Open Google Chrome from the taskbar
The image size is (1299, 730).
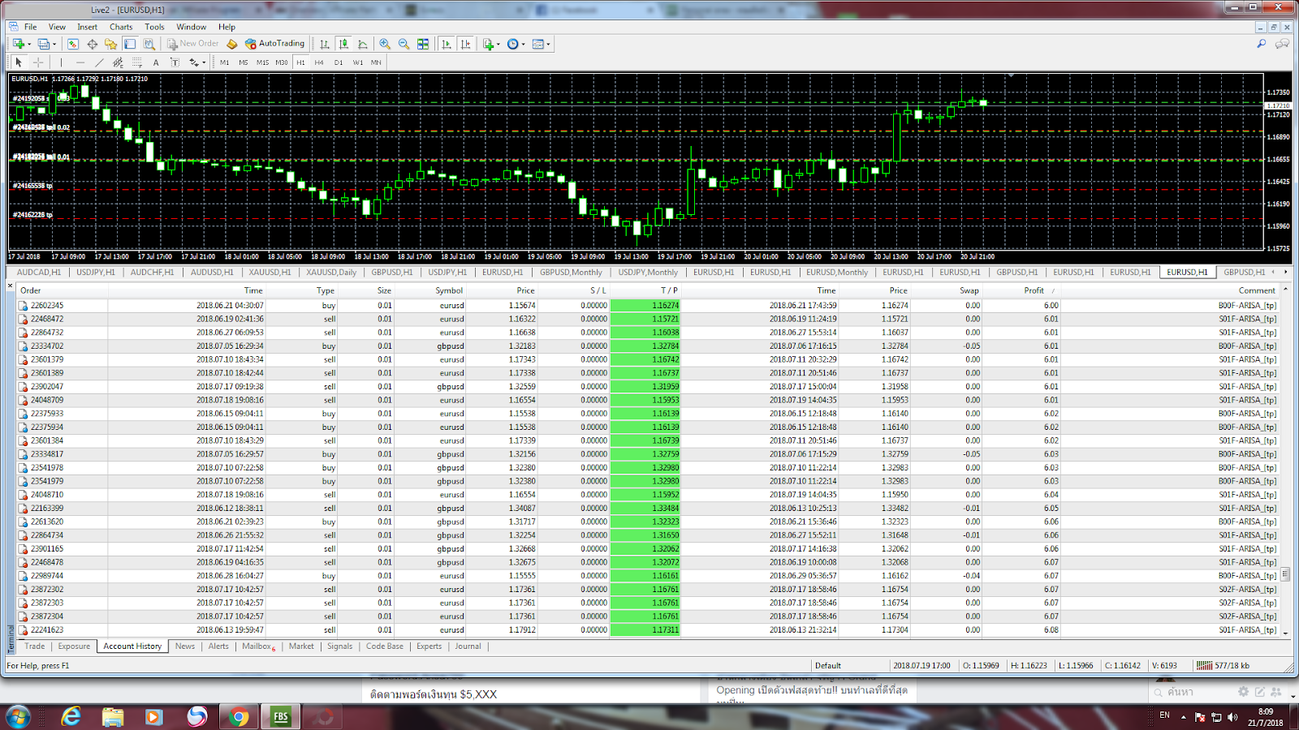[x=239, y=717]
